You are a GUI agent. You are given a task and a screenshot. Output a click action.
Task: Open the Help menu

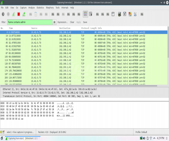tap(72, 8)
